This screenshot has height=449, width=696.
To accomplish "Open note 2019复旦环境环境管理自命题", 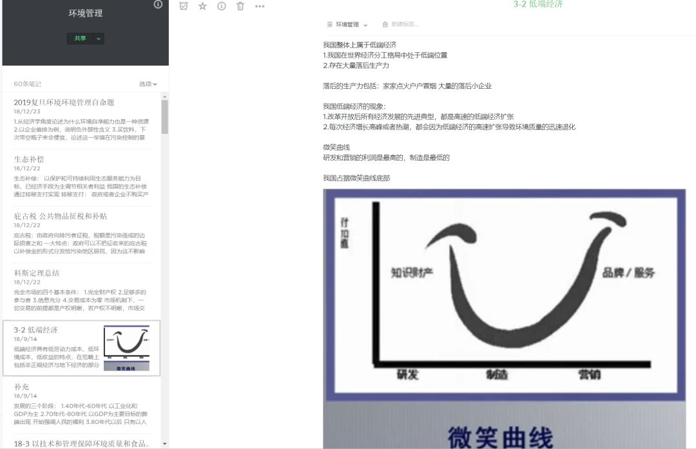I will pos(81,120).
